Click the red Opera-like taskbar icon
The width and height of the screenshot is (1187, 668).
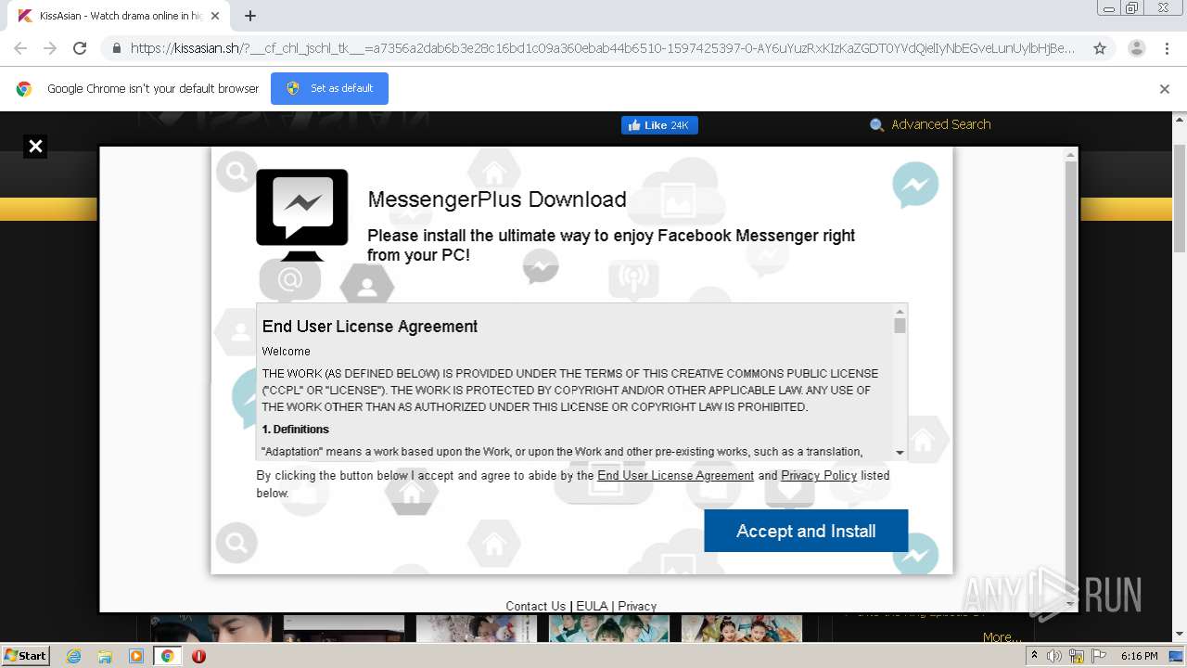click(x=198, y=656)
